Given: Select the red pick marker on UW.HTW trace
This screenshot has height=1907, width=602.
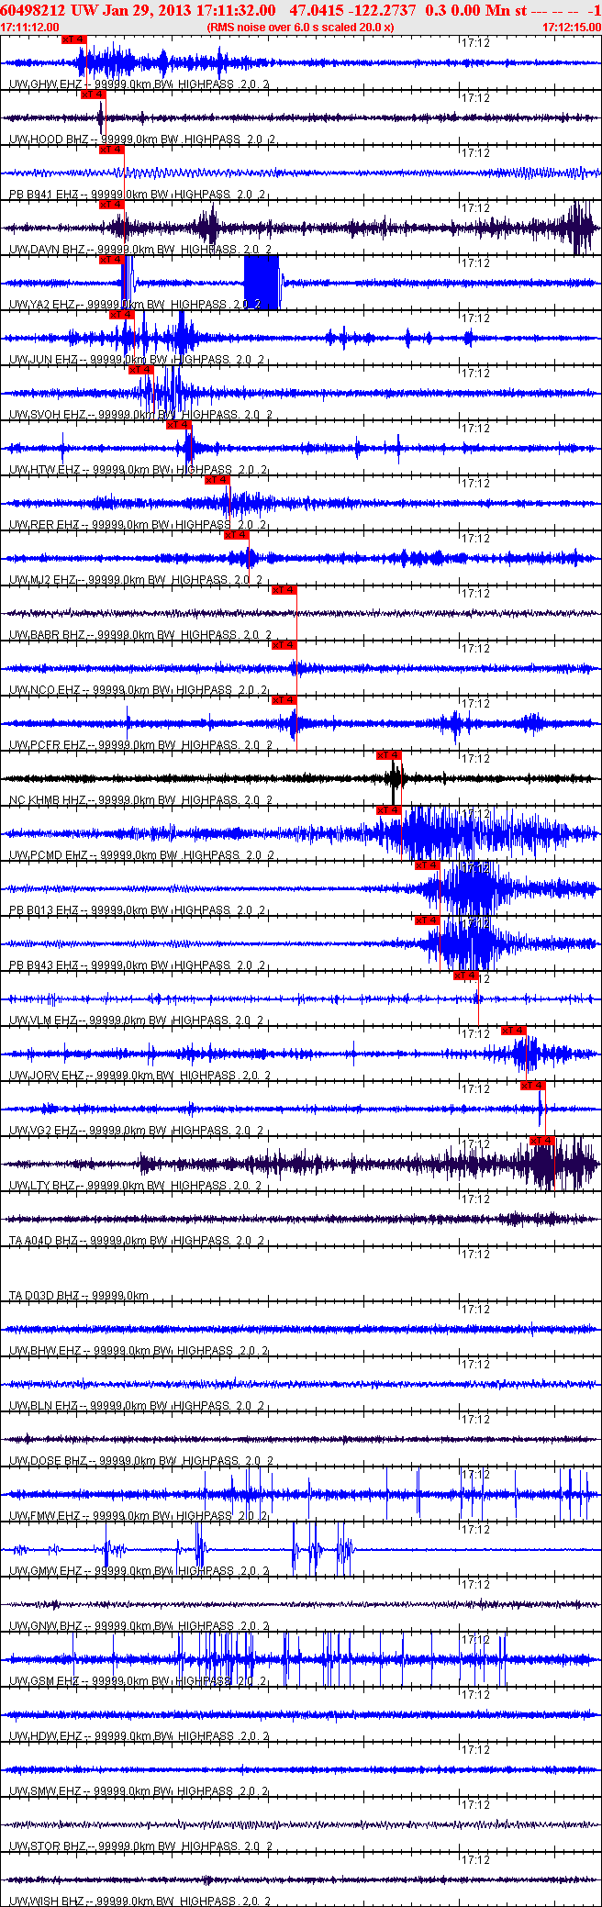Looking at the screenshot, I should (x=178, y=425).
